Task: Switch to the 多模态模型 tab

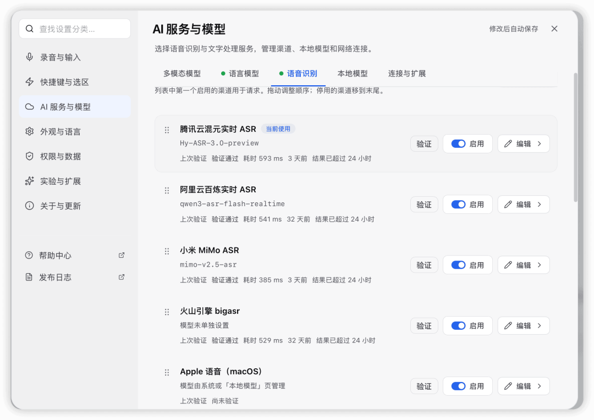Action: [x=182, y=74]
